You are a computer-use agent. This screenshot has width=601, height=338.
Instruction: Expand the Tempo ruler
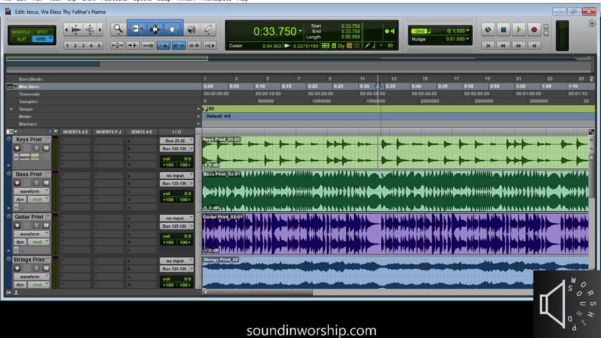click(12, 109)
